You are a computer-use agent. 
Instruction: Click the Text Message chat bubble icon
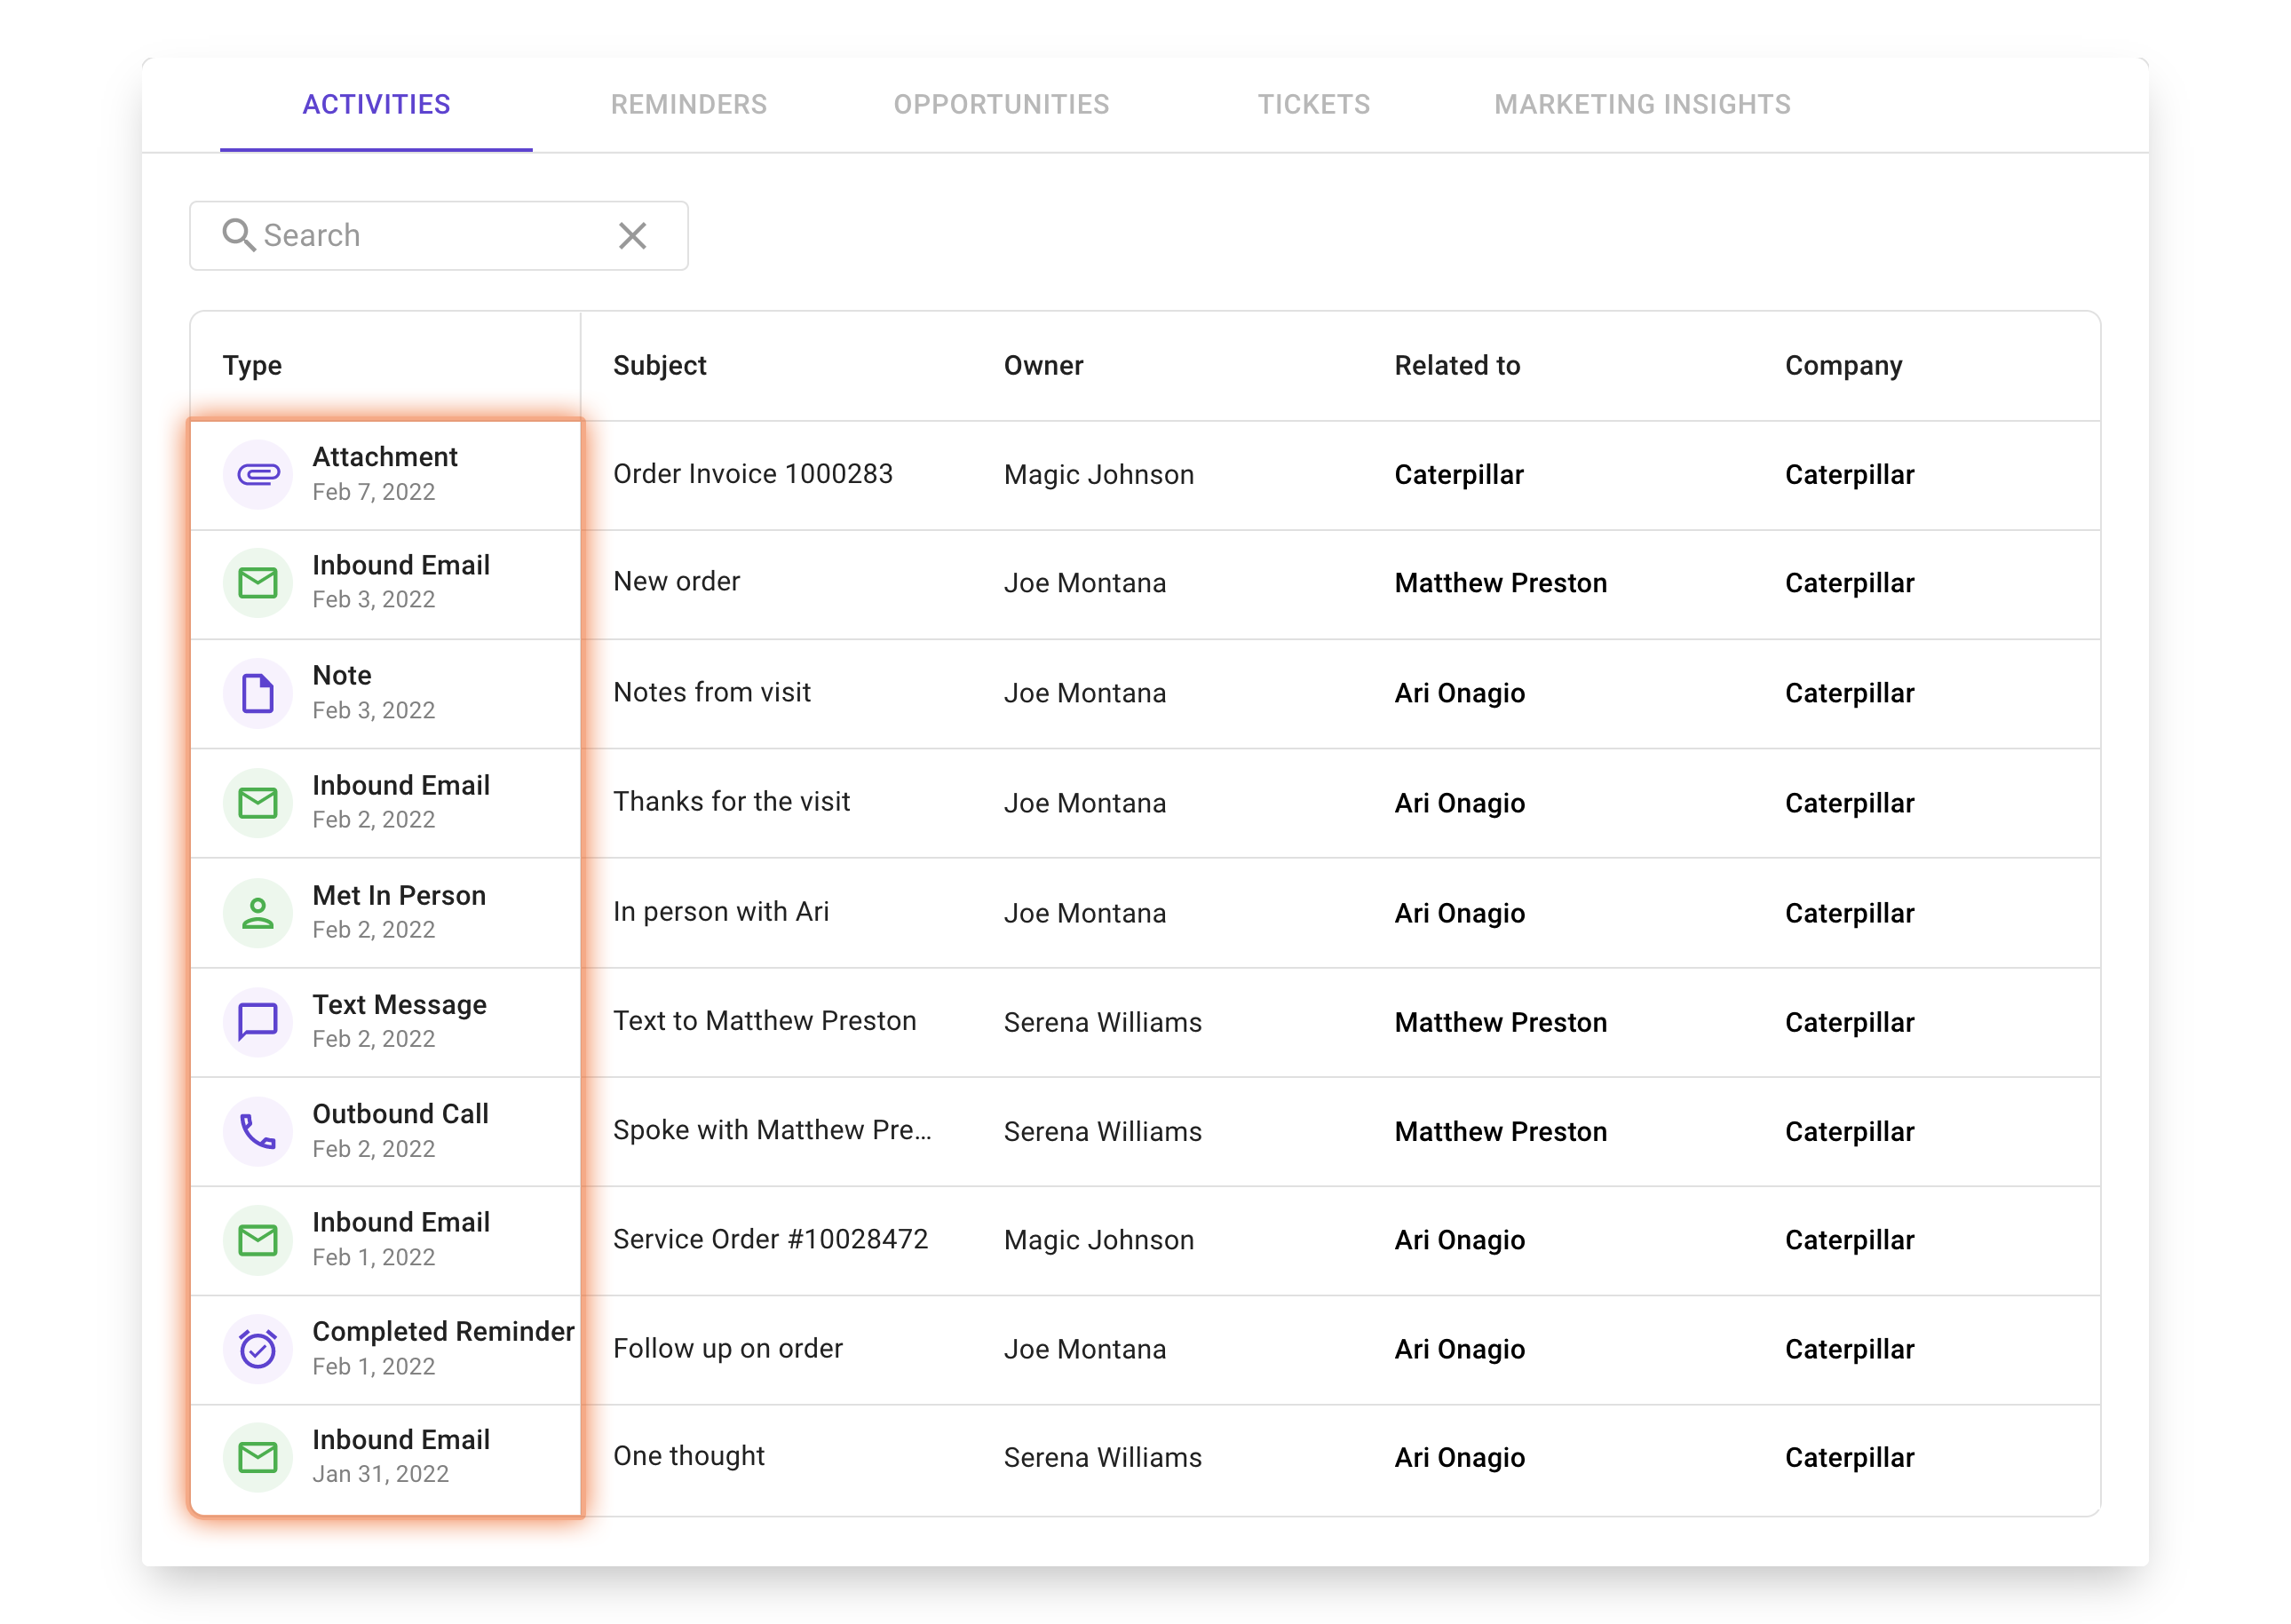[x=258, y=1021]
